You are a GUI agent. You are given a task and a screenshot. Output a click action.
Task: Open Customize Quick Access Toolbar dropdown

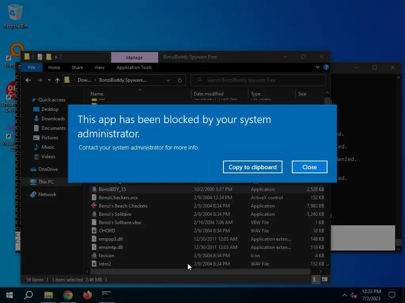(x=56, y=57)
